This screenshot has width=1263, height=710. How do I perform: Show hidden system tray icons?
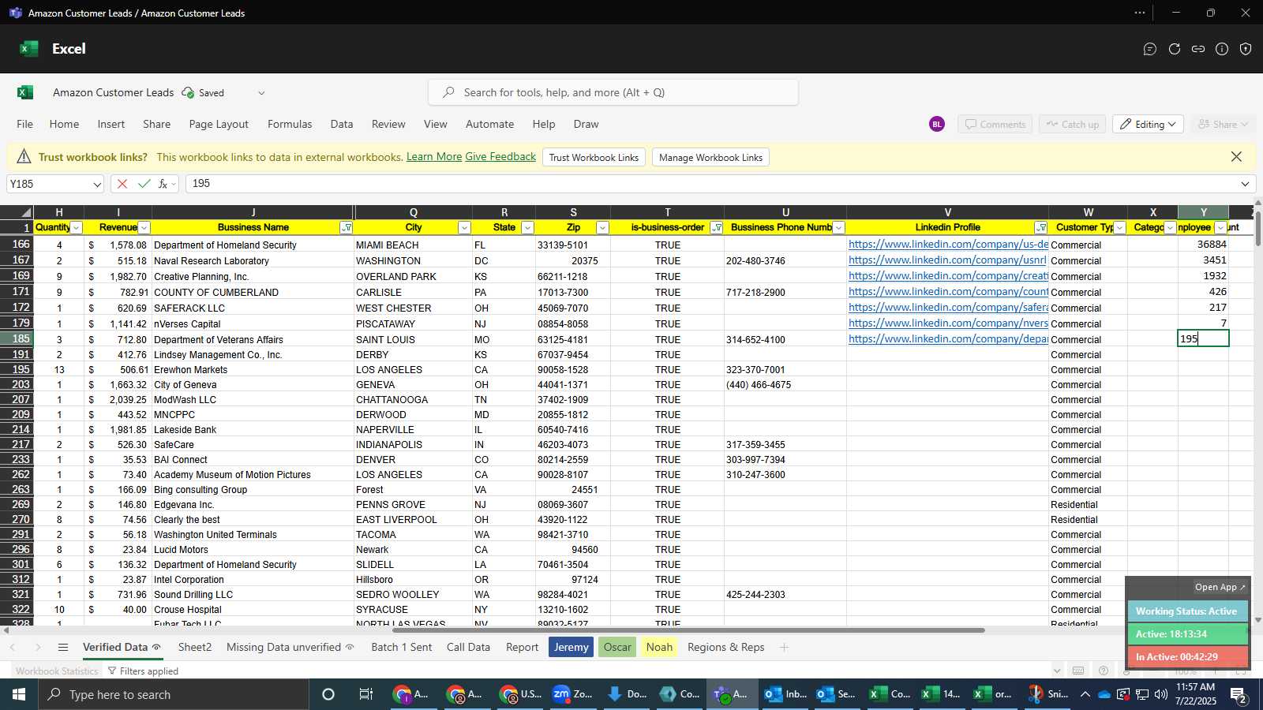click(x=1085, y=694)
